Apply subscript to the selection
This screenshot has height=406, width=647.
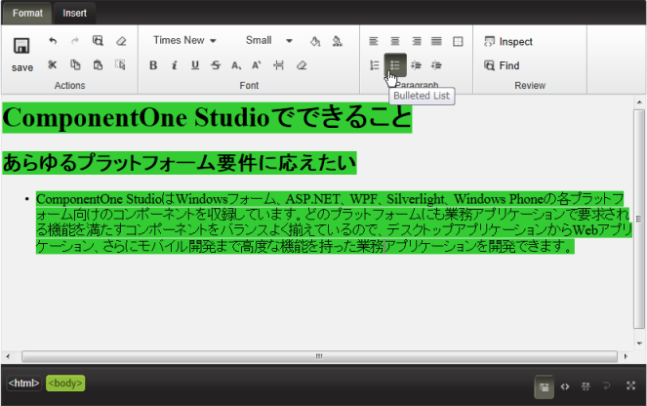tap(236, 65)
